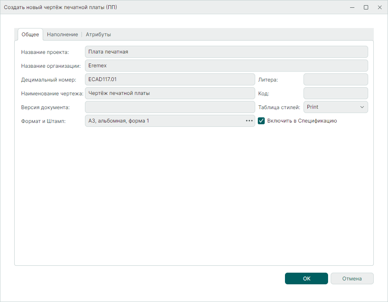Click the Название проекта input field
This screenshot has width=388, height=302.
click(226, 52)
